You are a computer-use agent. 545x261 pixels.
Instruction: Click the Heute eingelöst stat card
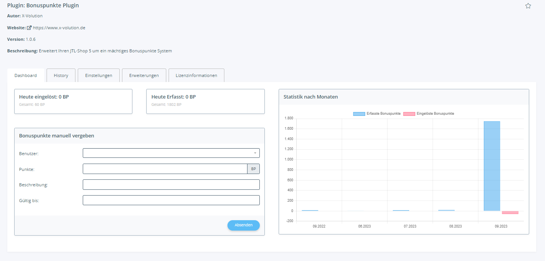[73, 101]
